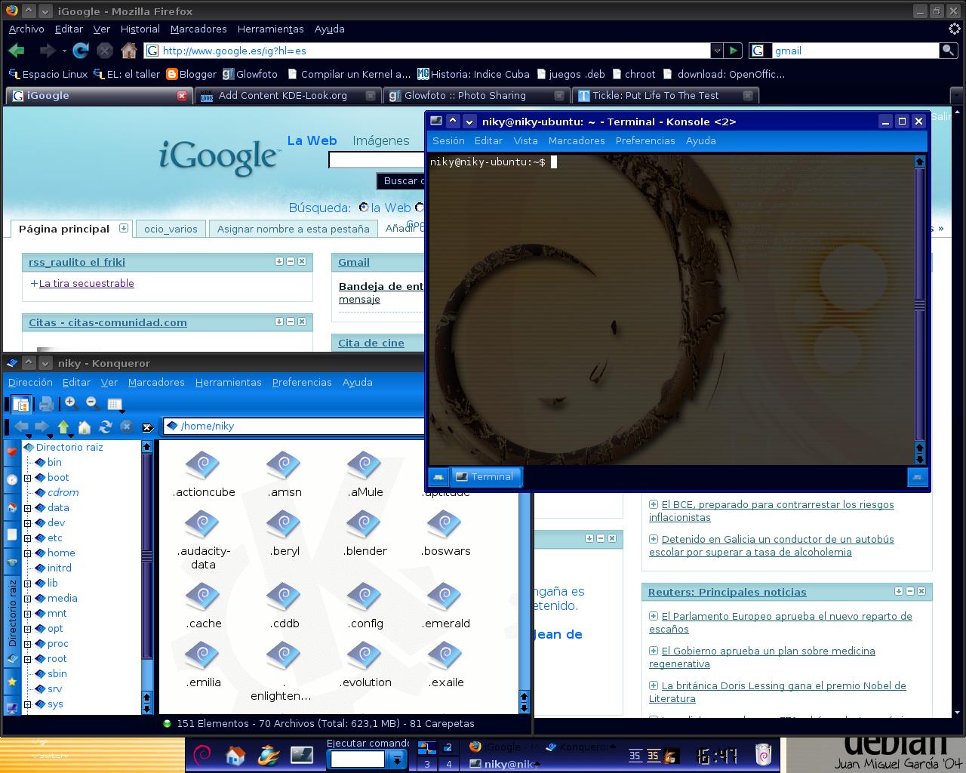This screenshot has height=773, width=966.
Task: Reload the Konqueror view
Action: pos(106,427)
